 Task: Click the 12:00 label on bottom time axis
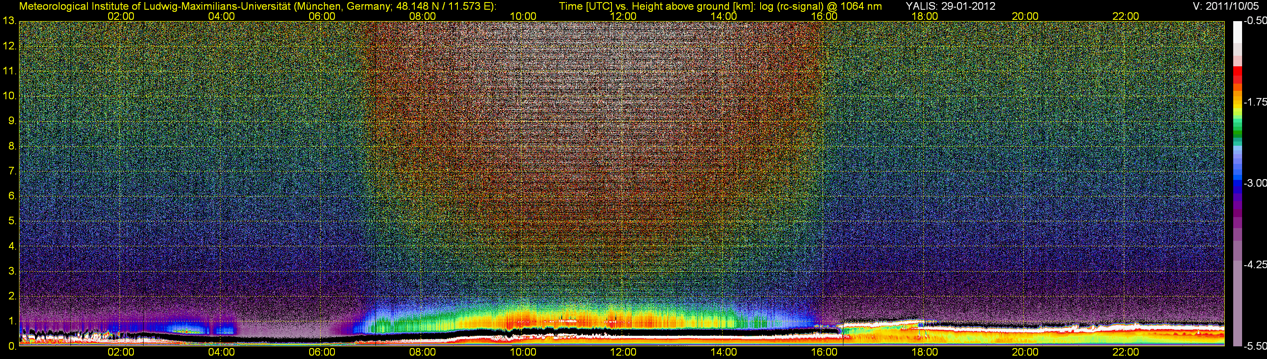(623, 353)
